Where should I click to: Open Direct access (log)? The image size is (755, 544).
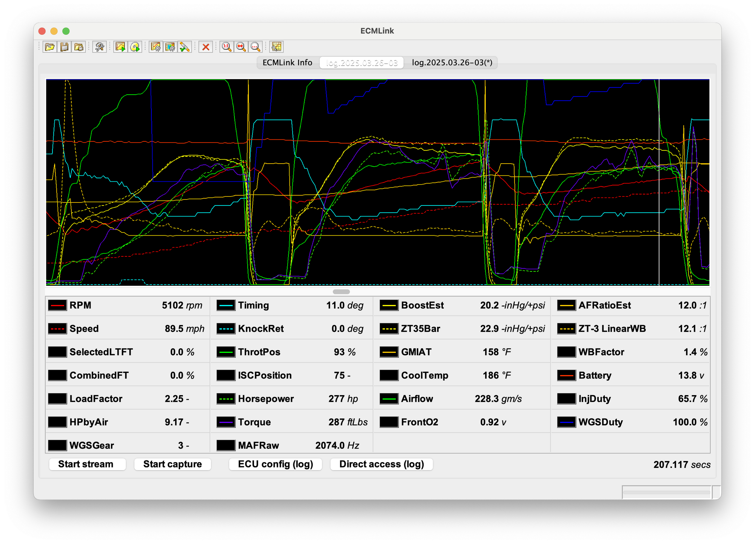pyautogui.click(x=382, y=464)
